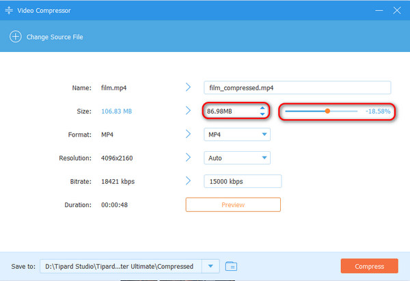Close the Video Compressor window
410x281 pixels.
397,10
